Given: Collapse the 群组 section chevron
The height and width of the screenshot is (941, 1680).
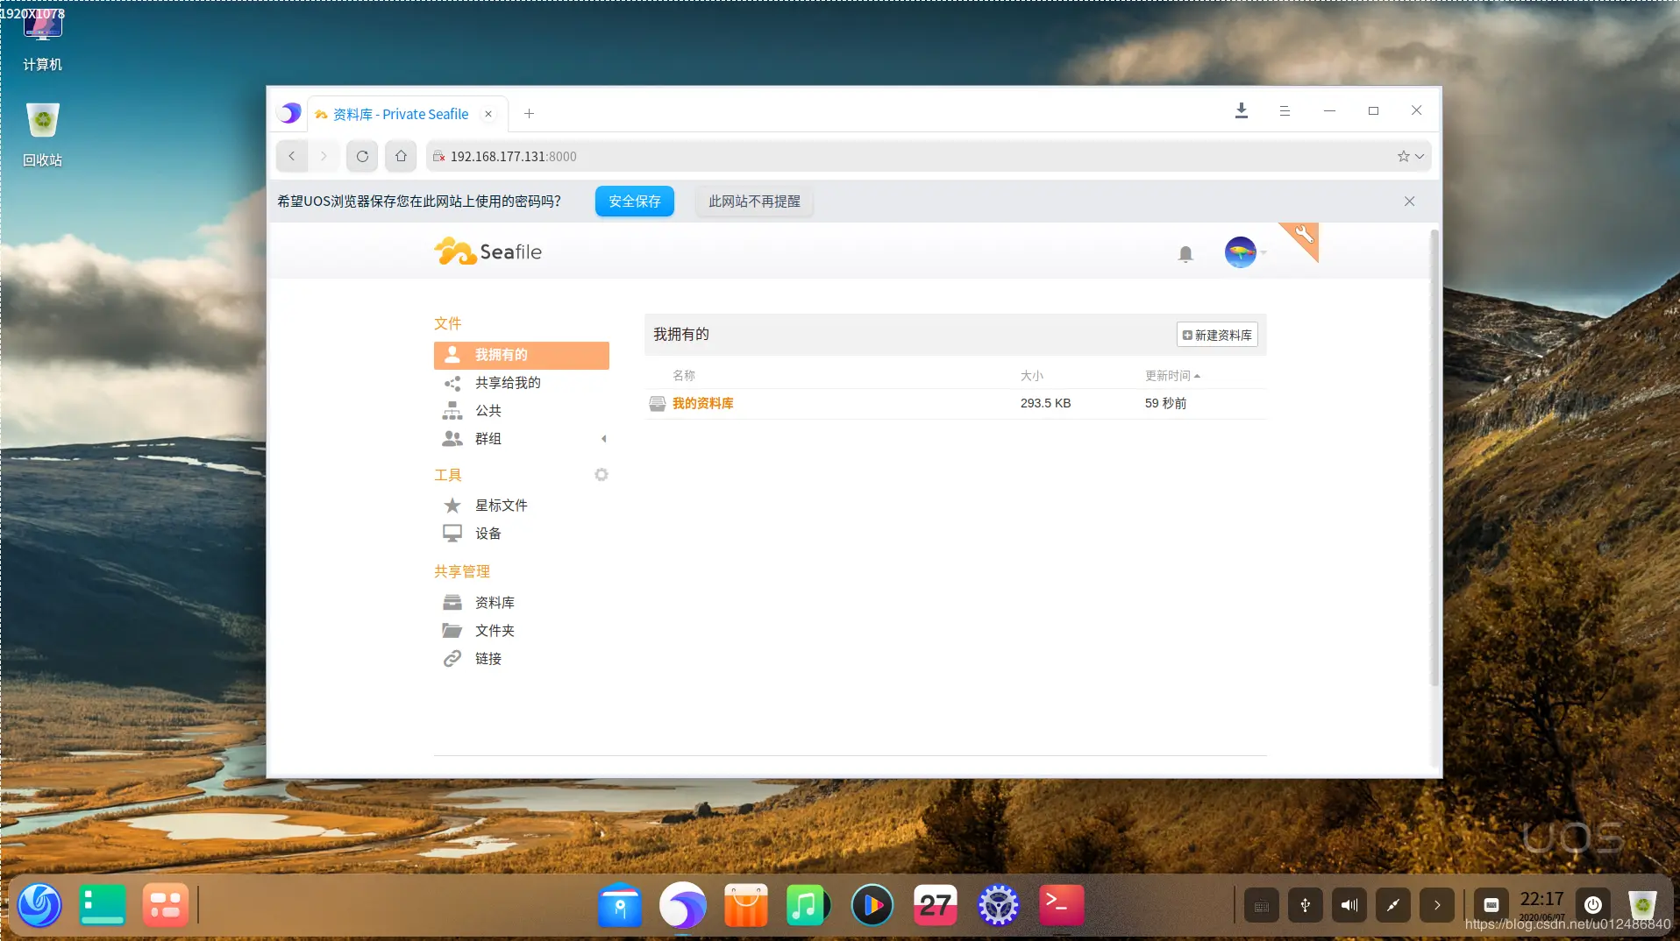Looking at the screenshot, I should (x=603, y=438).
